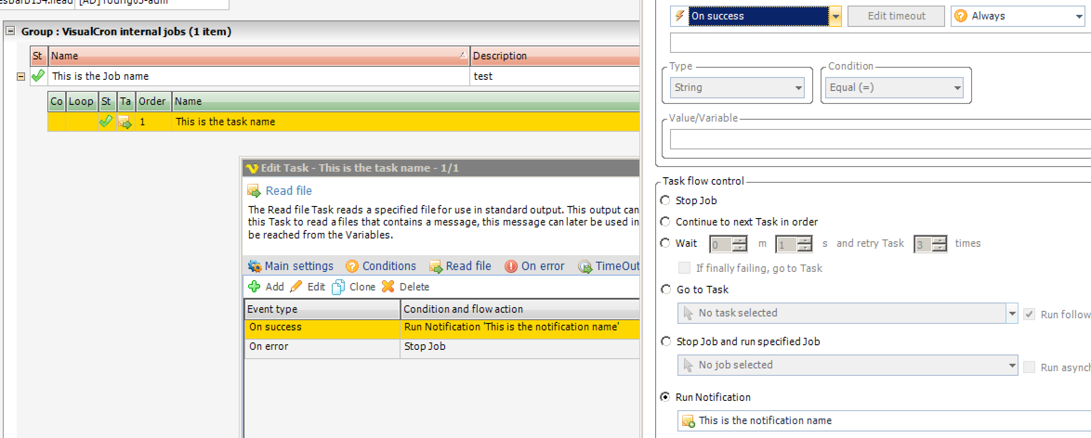The image size is (1091, 438).
Task: Click the Delete X icon
Action: (x=388, y=287)
